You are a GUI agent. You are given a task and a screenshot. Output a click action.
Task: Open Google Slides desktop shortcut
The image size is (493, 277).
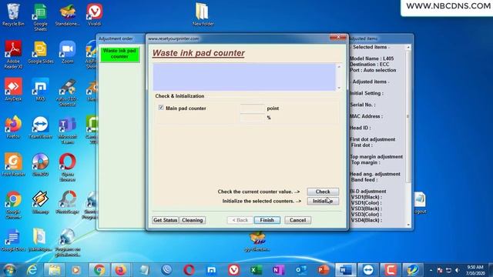pos(40,52)
